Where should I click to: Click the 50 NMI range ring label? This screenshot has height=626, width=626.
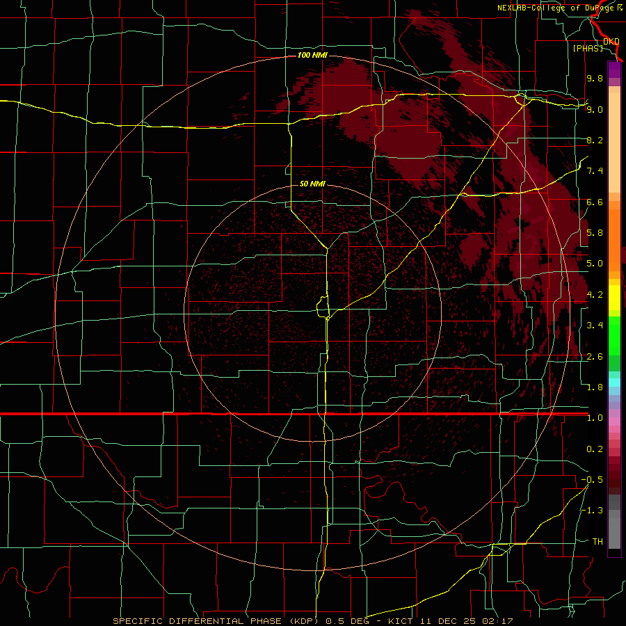point(312,184)
